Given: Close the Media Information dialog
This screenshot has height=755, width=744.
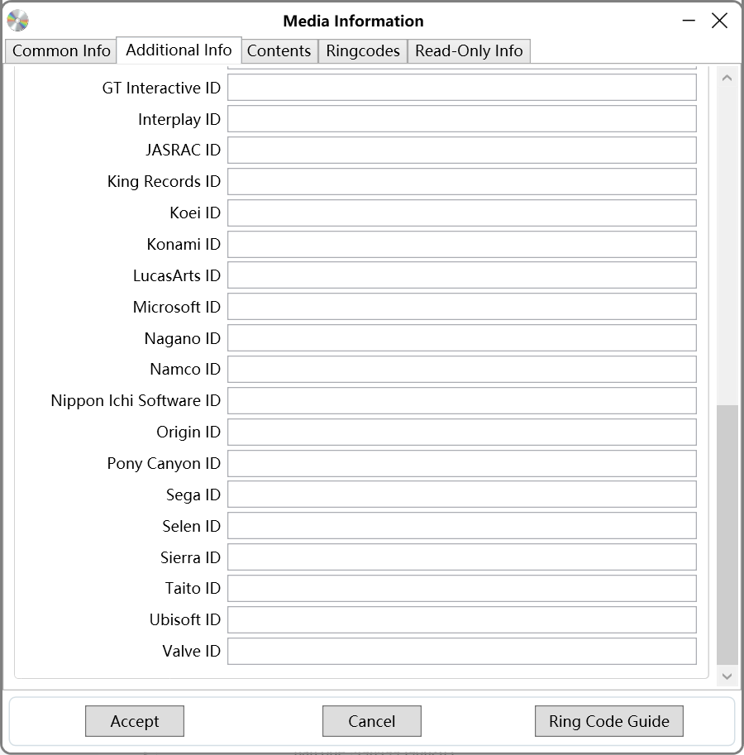Looking at the screenshot, I should [x=719, y=21].
